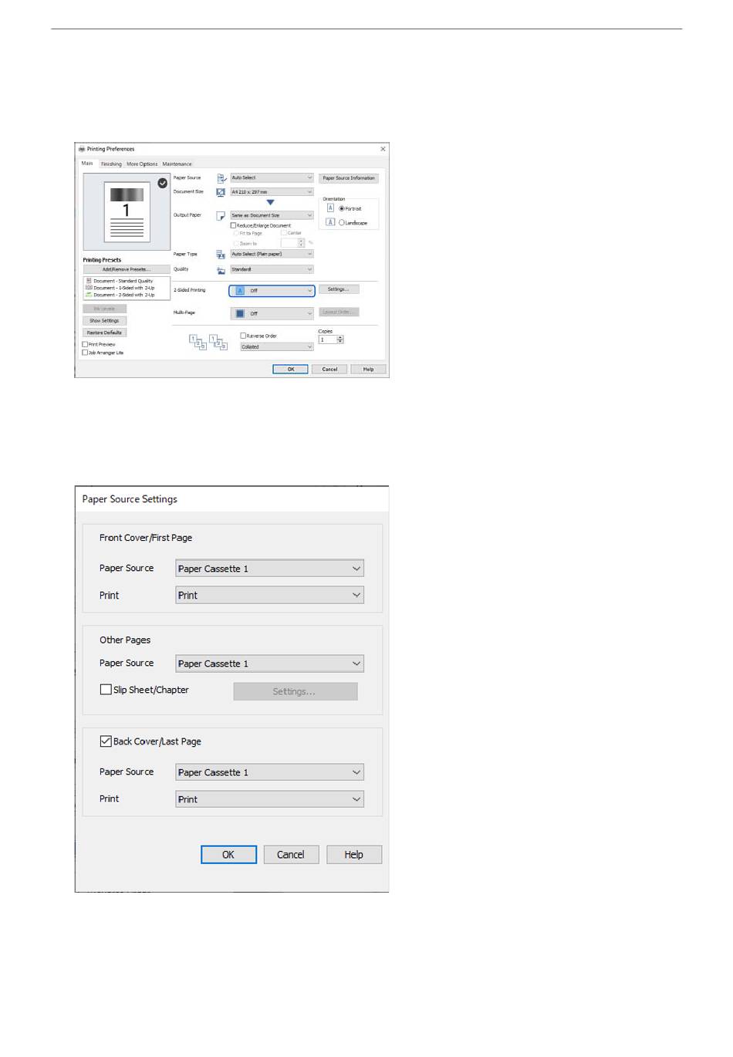Click the Document - Standard Quality preset icon
Screen dimensions: 733x1057
[x=89, y=281]
